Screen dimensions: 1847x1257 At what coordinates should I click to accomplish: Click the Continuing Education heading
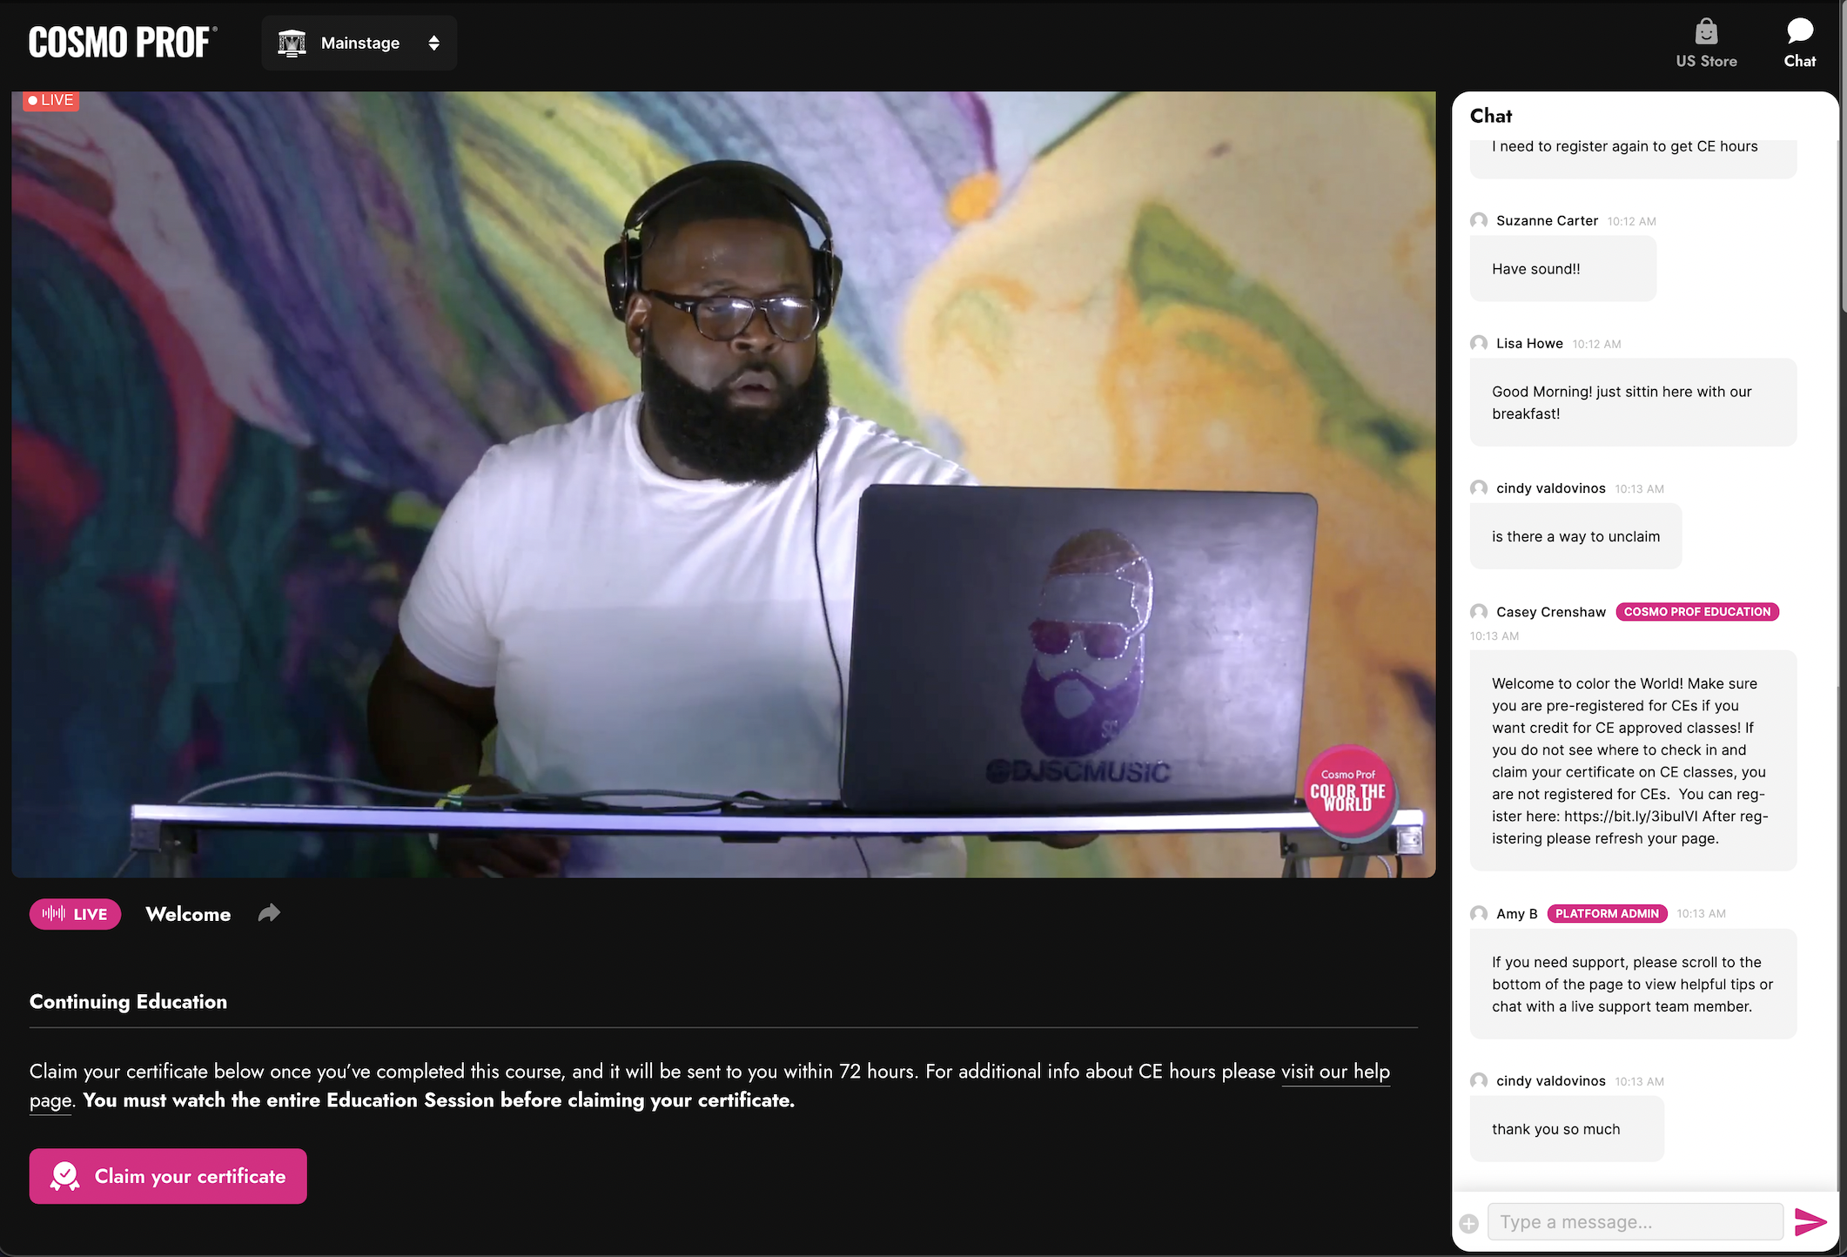tap(128, 1001)
